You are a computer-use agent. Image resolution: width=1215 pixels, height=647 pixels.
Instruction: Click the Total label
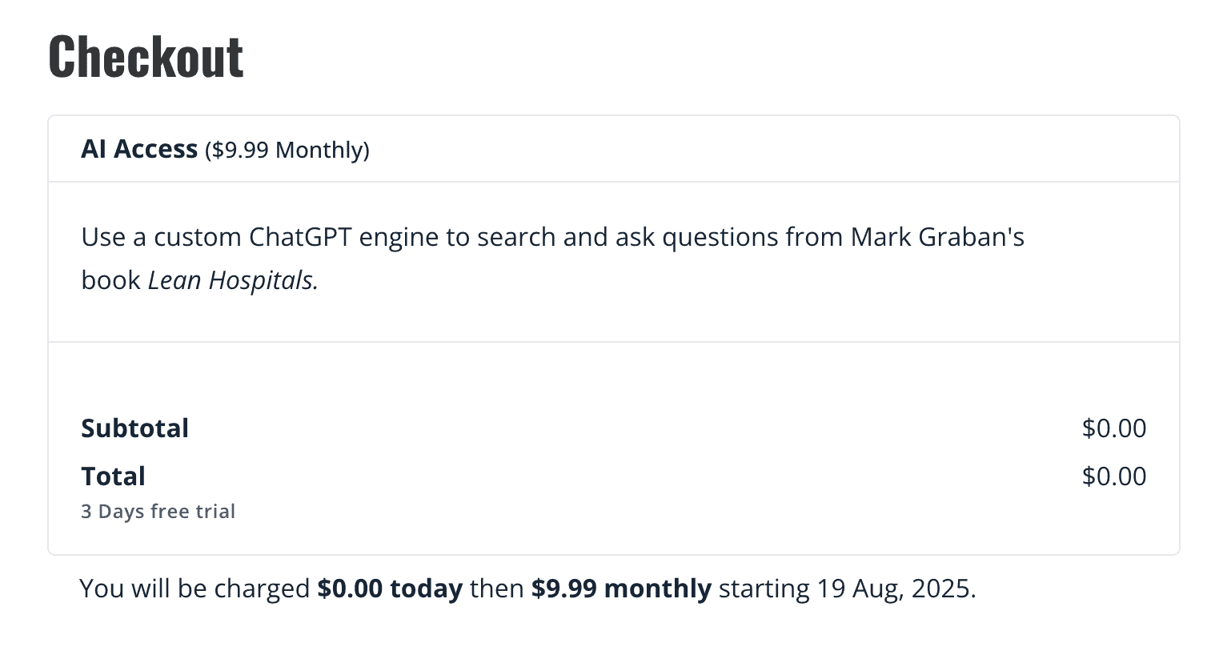(113, 476)
